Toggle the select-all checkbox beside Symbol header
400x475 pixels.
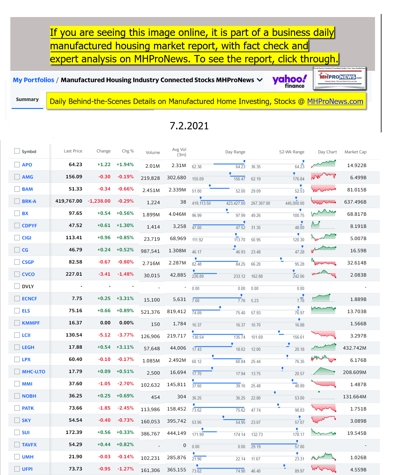point(17,151)
